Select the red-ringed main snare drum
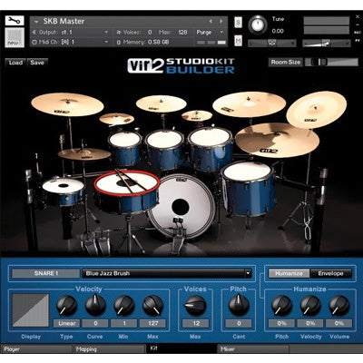This screenshot has height=363, width=363. point(127,191)
